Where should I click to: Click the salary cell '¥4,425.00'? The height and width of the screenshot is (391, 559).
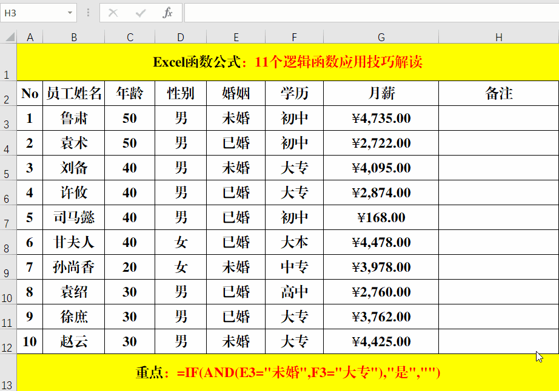coord(381,341)
